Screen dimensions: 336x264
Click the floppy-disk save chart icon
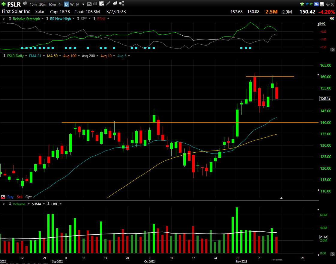tap(322, 4)
